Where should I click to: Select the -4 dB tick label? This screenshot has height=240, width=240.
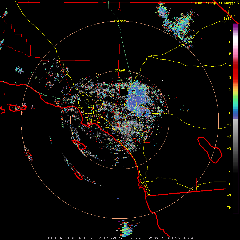coord(229,160)
